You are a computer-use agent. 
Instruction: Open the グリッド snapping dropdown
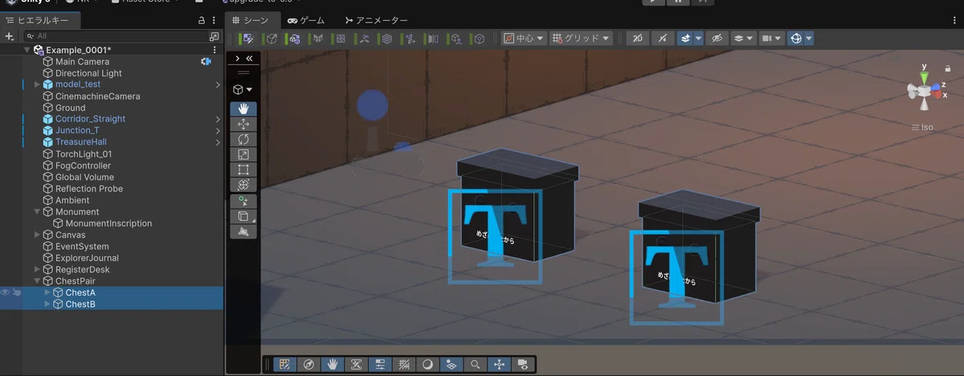point(581,38)
